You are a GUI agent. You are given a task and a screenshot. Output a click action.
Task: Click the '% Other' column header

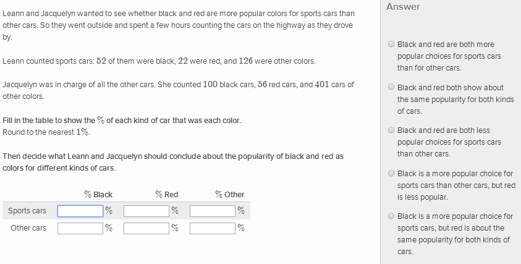point(230,194)
